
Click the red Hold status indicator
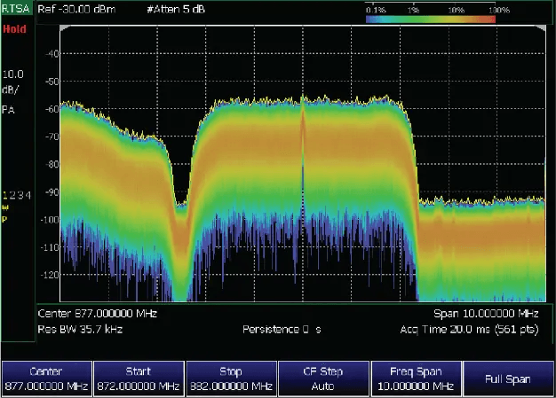[14, 28]
